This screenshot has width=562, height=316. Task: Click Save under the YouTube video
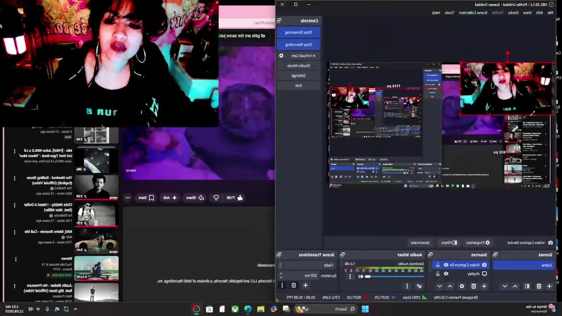pos(147,198)
